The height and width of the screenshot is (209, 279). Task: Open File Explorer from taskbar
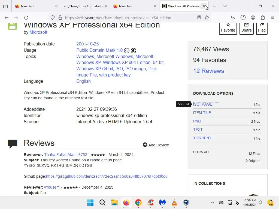coord(114,202)
